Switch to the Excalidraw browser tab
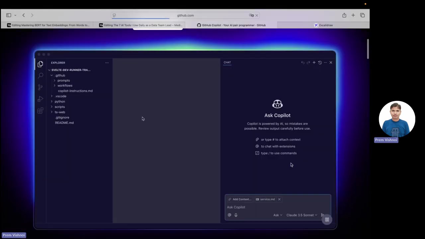Screen dimensions: 425x239 (323, 25)
